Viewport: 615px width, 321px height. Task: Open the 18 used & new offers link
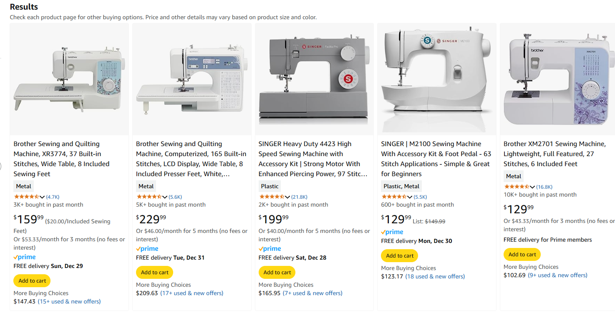(x=435, y=276)
